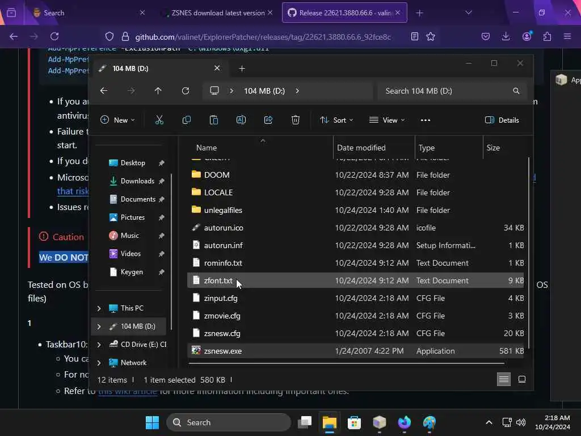This screenshot has width=581, height=436.
Task: Sort by the Type column header
Action: (x=427, y=148)
